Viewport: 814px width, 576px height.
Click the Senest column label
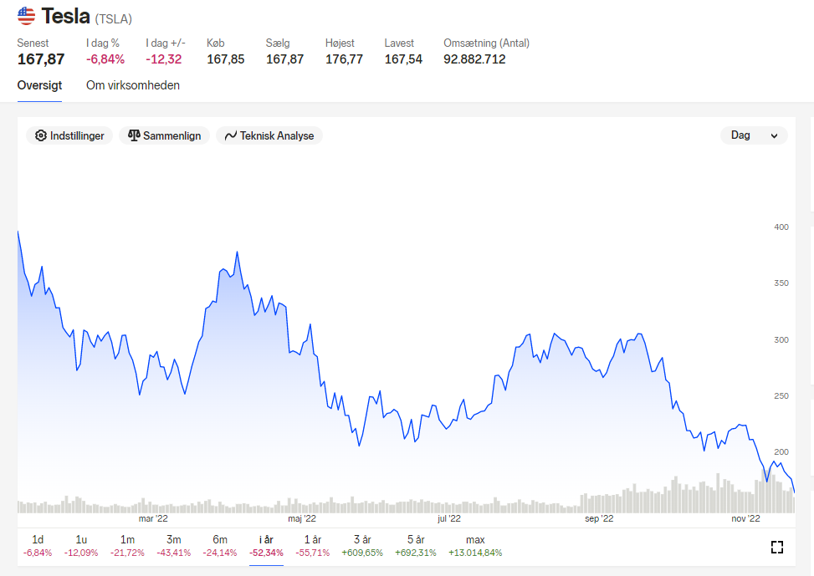pyautogui.click(x=33, y=43)
